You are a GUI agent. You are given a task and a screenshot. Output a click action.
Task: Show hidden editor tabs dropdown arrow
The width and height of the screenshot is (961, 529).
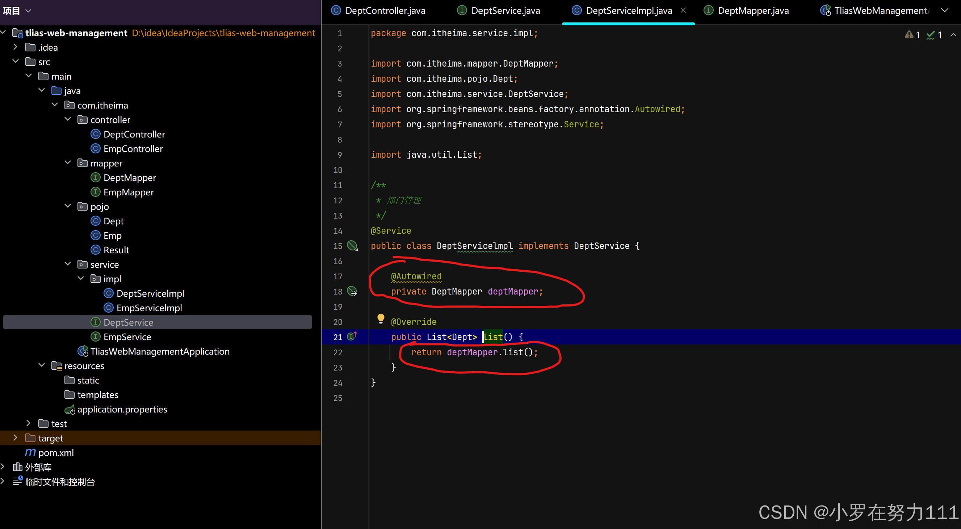945,10
